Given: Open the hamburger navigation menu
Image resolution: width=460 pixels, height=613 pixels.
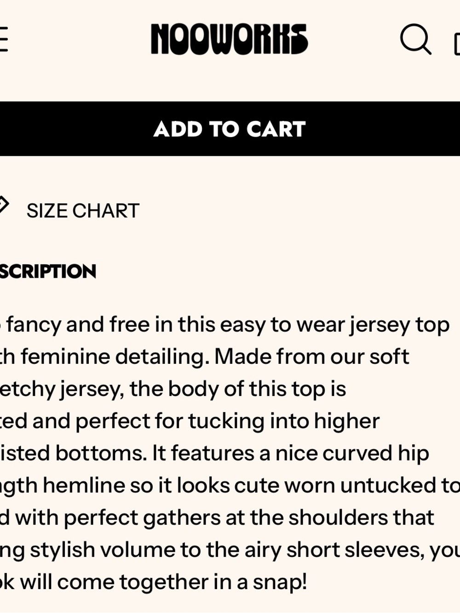Looking at the screenshot, I should point(4,39).
